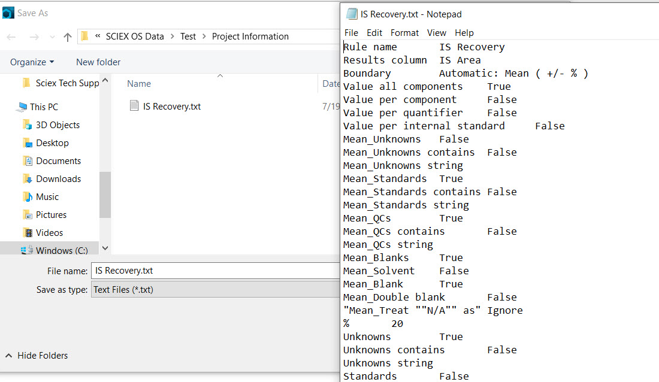
Task: Open Notepad Edit menu
Action: click(x=374, y=33)
